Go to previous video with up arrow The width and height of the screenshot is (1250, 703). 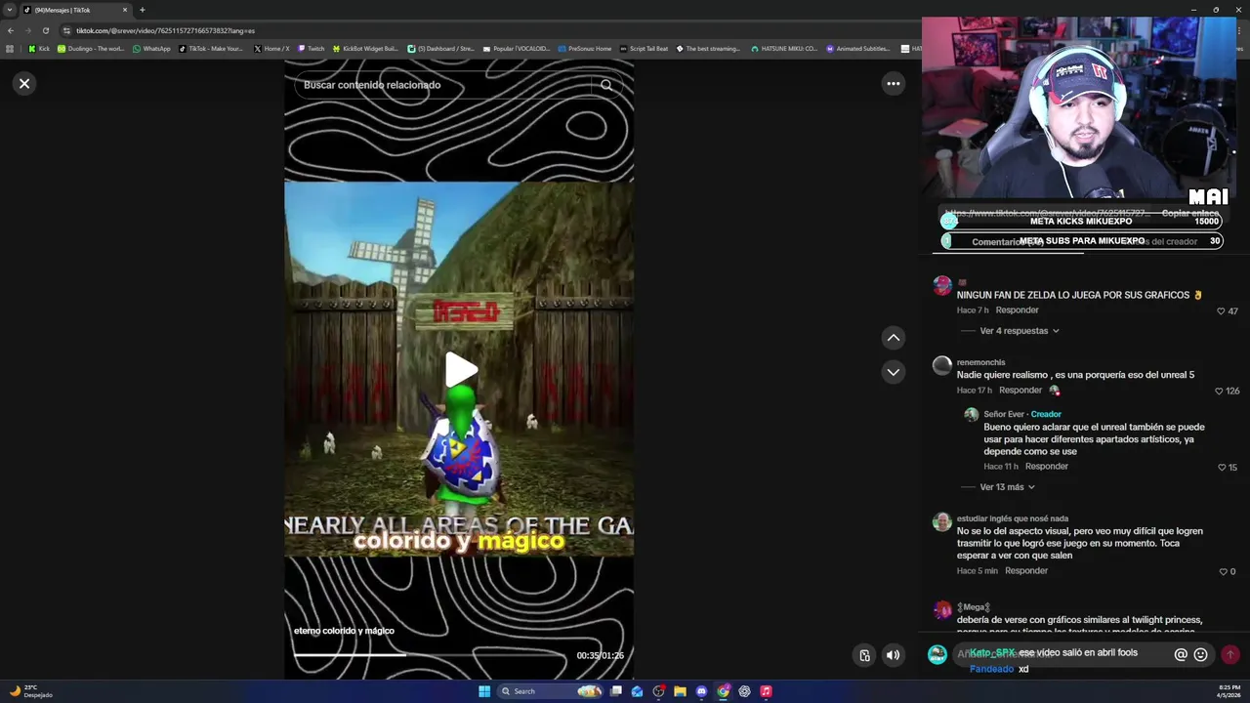point(893,338)
